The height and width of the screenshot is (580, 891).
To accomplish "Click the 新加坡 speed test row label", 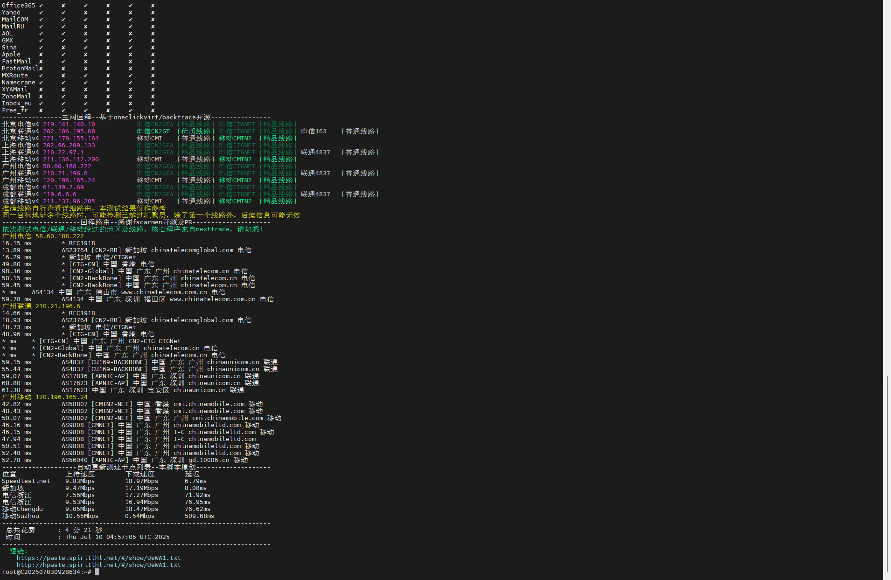I will [13, 488].
